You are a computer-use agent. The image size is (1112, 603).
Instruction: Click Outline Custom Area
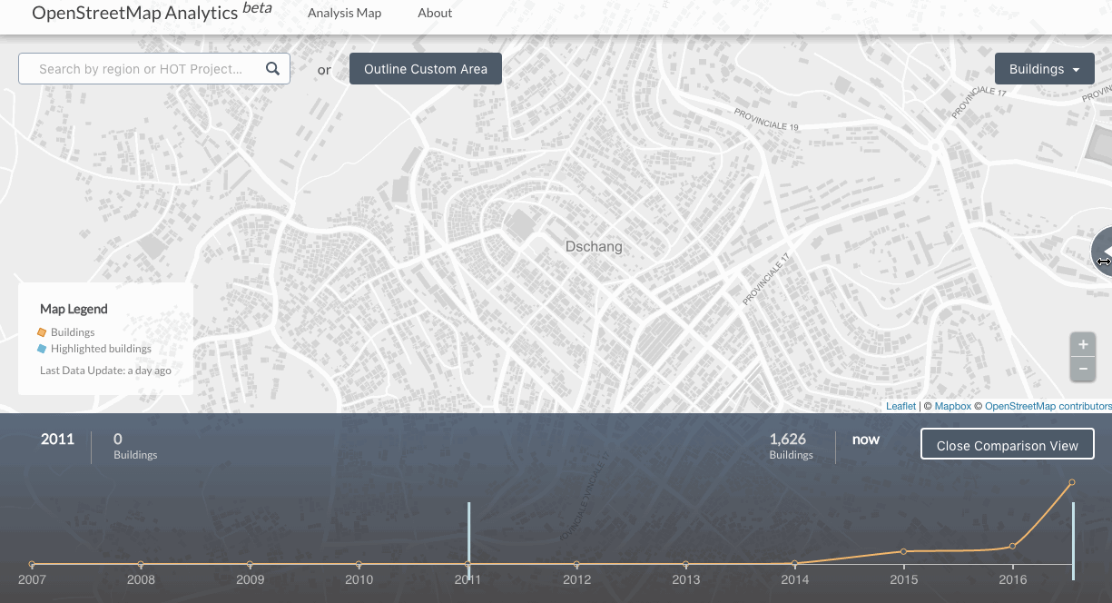pyautogui.click(x=425, y=68)
